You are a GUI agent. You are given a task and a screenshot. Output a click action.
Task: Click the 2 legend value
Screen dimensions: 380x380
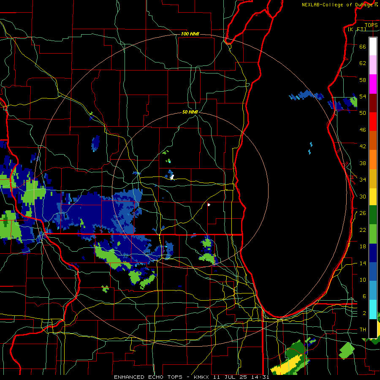pos(364,313)
